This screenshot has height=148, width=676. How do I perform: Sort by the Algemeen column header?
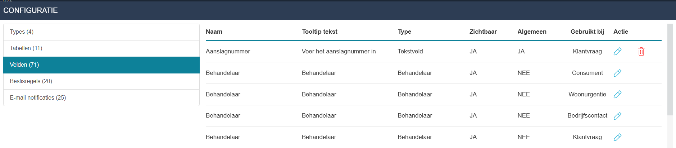pos(532,32)
